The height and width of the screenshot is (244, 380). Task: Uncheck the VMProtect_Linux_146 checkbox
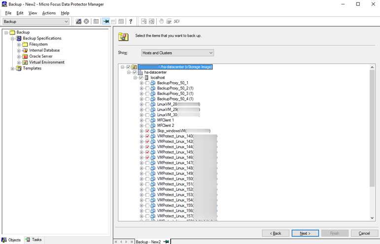147,157
